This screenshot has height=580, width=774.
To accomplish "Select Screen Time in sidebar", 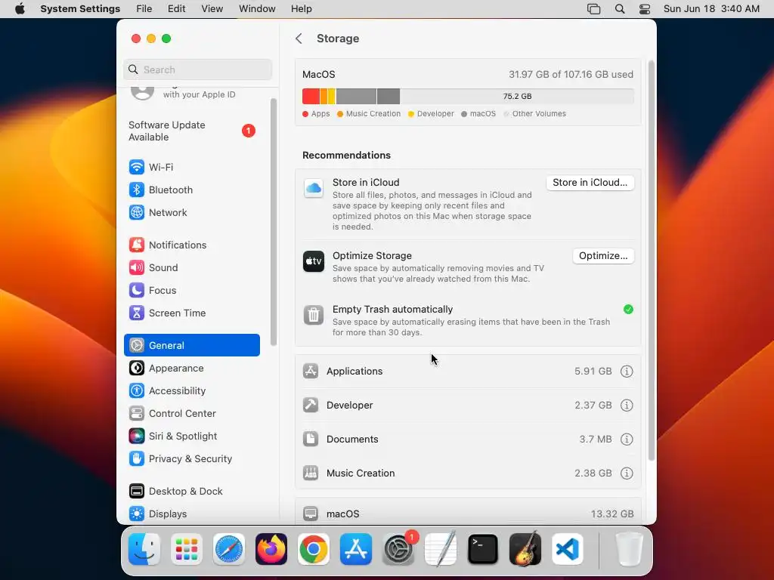I will tap(192, 313).
